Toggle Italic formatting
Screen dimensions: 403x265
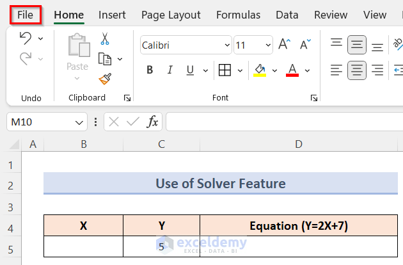tap(169, 70)
